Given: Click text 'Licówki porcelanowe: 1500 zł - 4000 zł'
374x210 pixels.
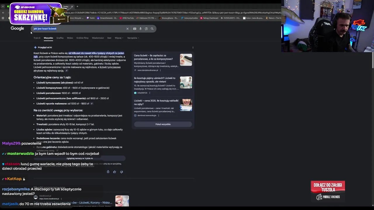Looking at the screenshot, I should (x=58, y=93).
